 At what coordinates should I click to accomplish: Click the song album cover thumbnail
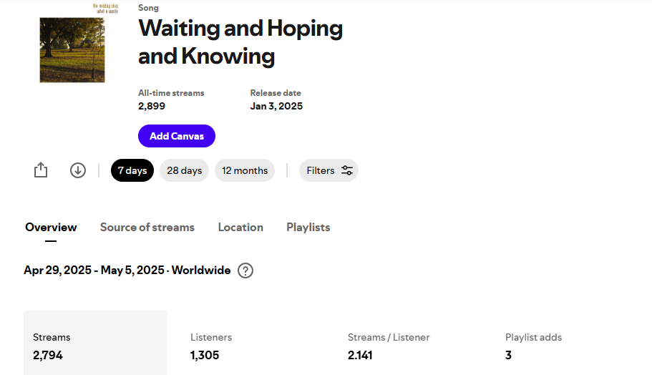[72, 44]
